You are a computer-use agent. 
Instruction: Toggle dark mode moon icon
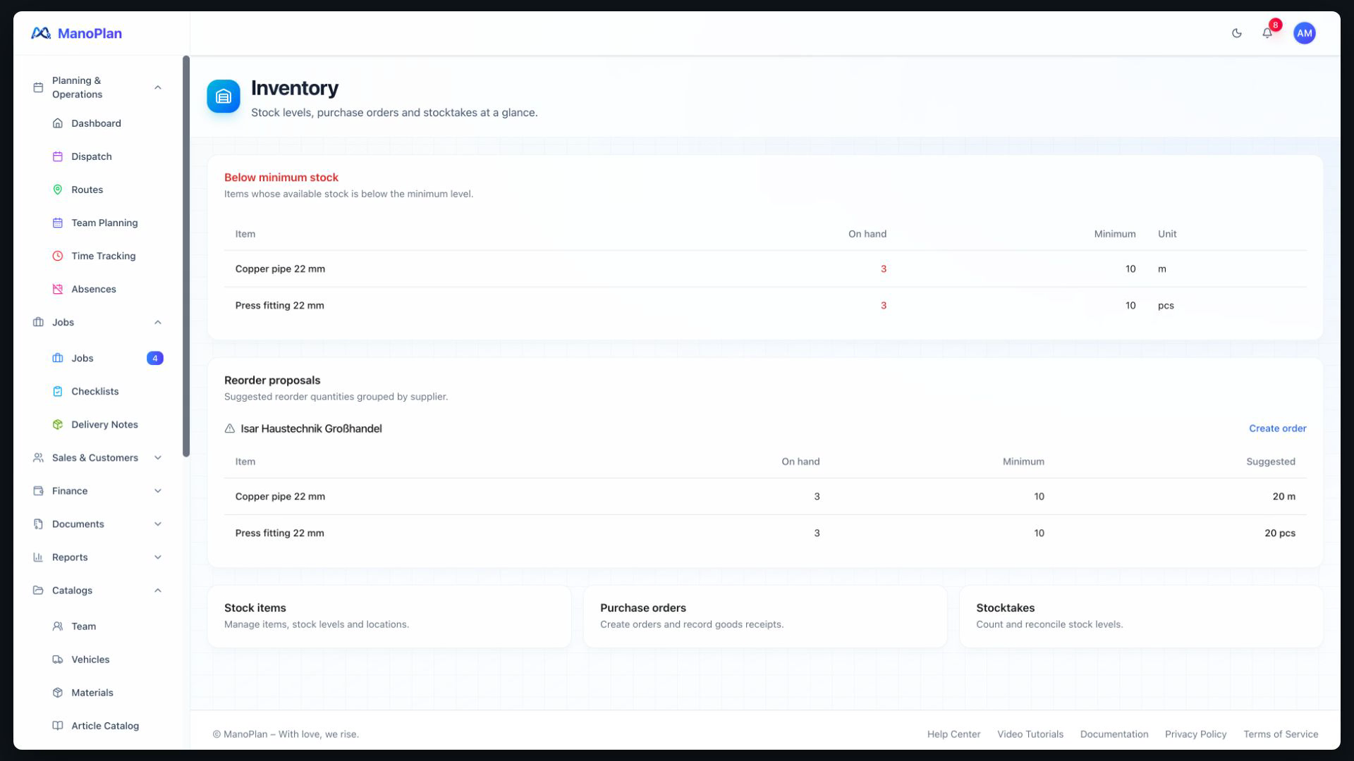(1236, 33)
